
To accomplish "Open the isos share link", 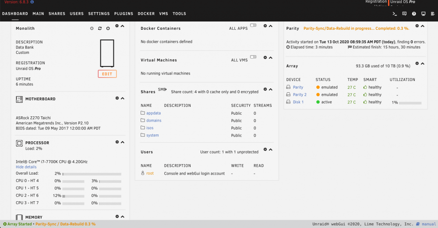I will tap(150, 128).
